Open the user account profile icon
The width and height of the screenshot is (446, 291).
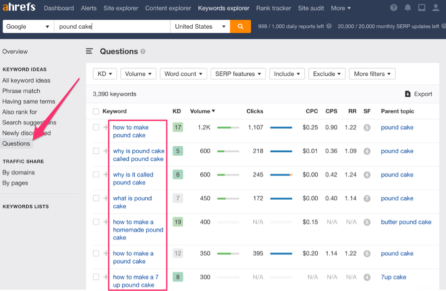(436, 7)
